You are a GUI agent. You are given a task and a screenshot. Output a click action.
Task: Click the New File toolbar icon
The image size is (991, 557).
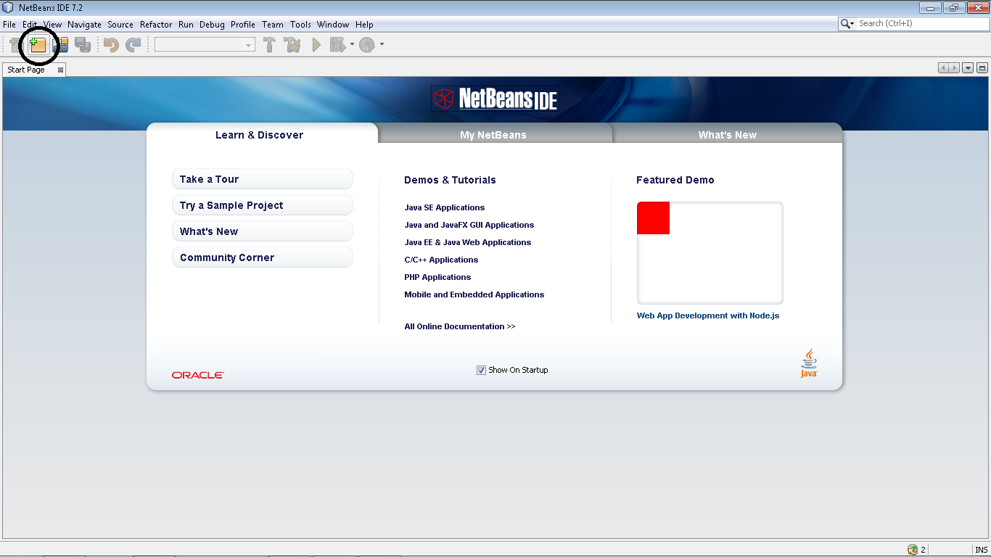[15, 45]
